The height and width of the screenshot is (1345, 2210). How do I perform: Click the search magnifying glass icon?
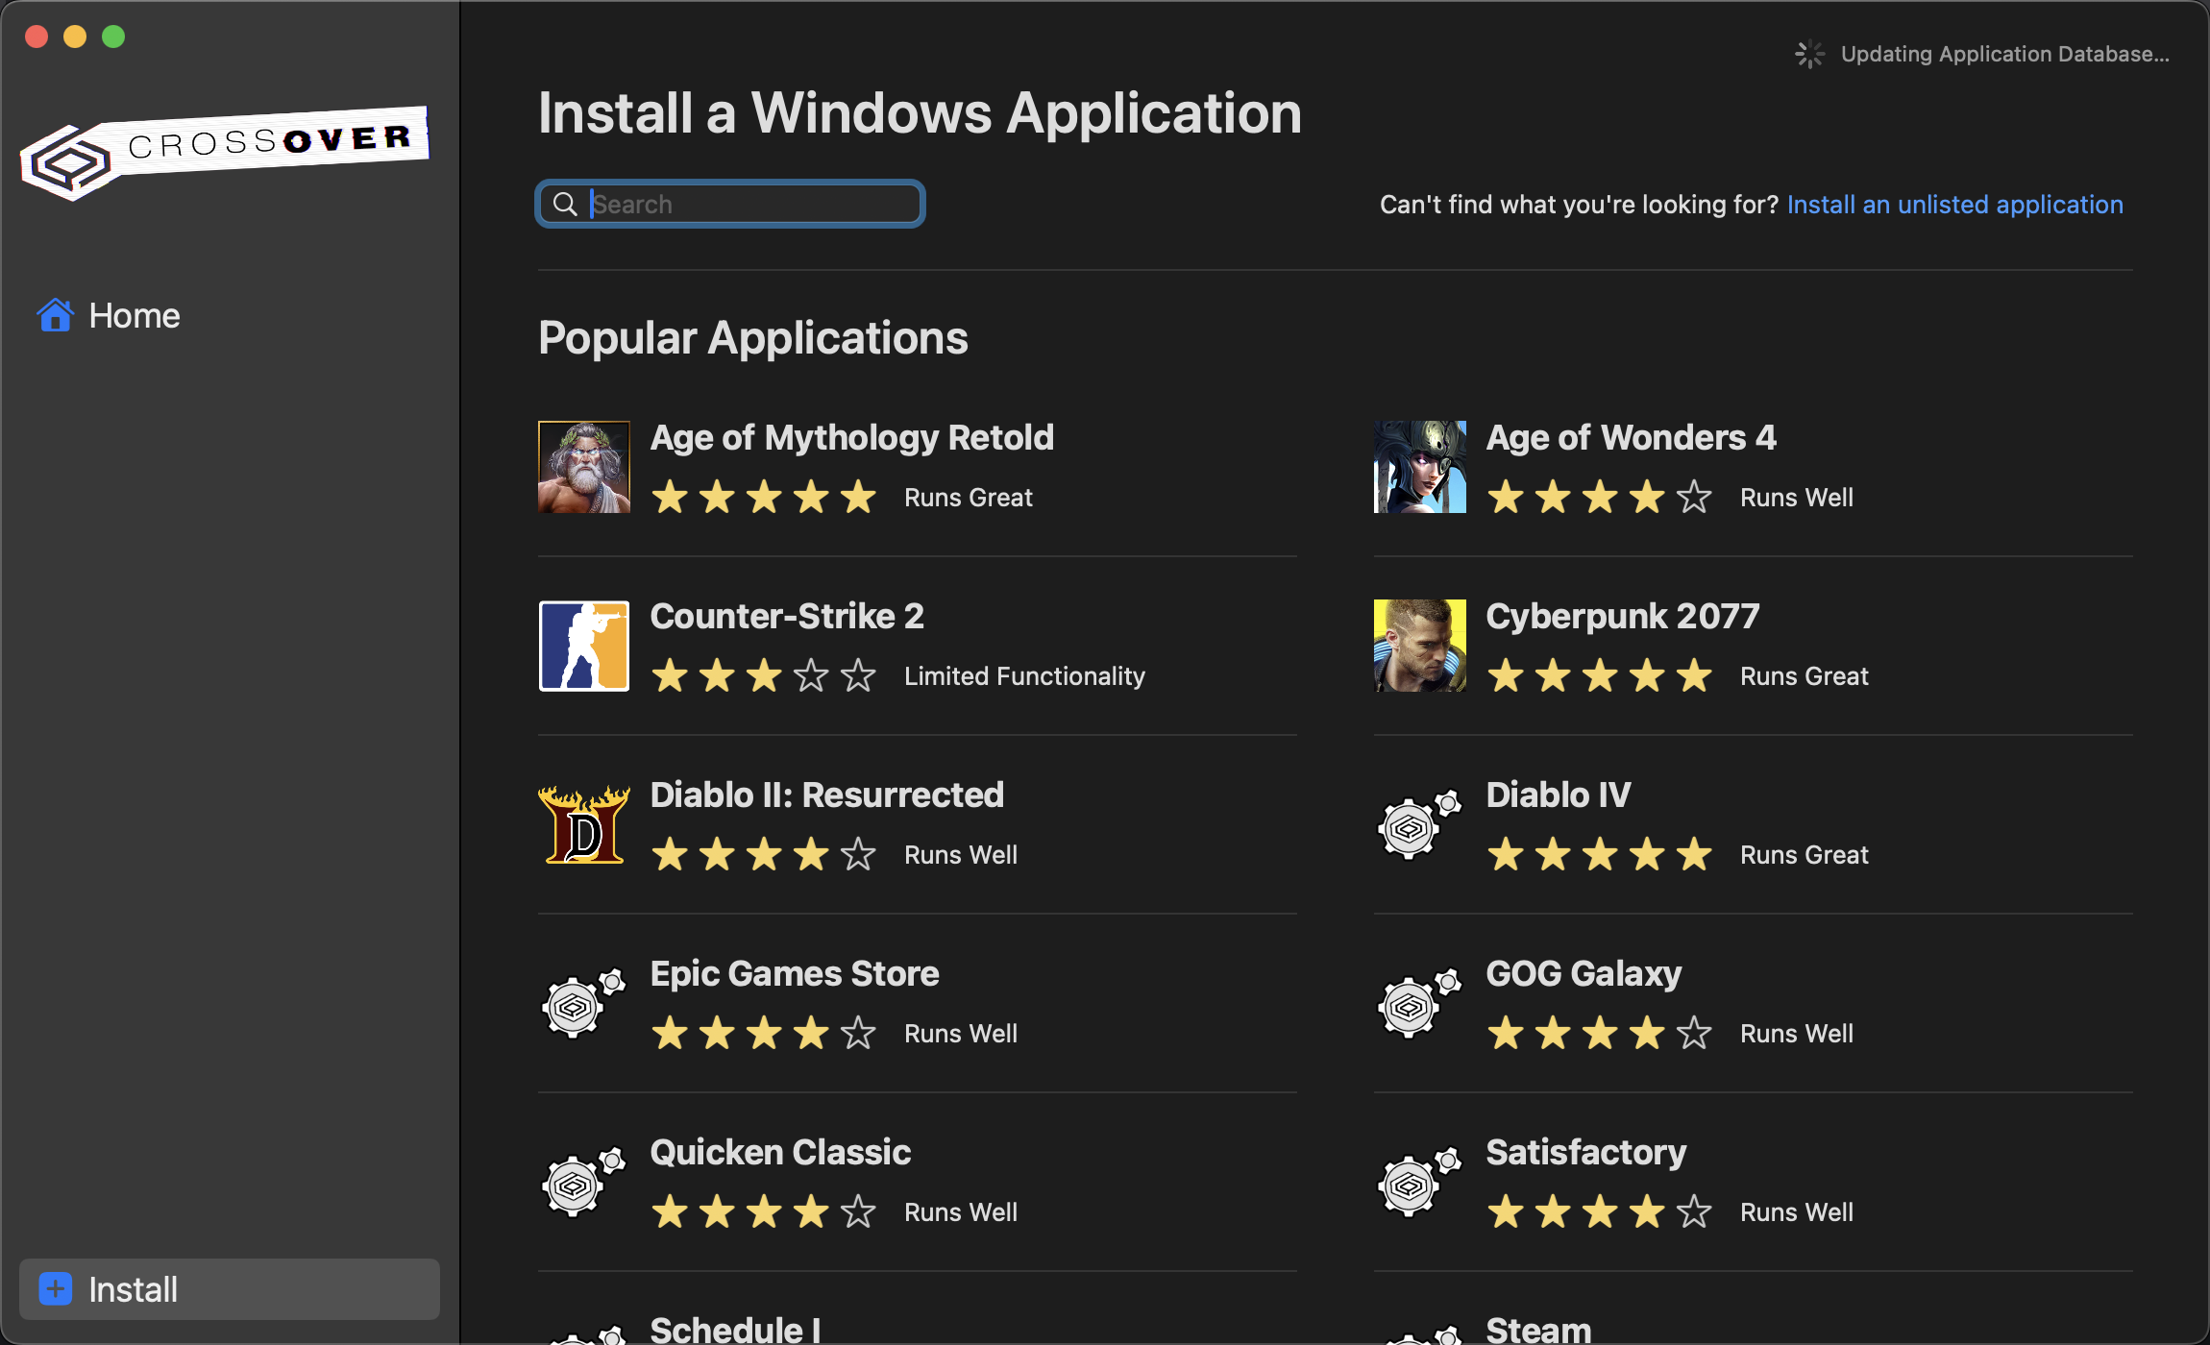[566, 204]
